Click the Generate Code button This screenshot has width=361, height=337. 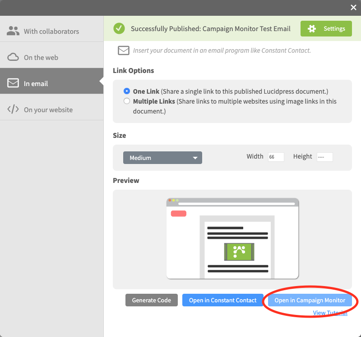[152, 300]
